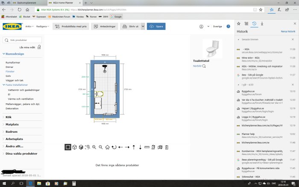Switch to the Badrumsplanerare browser tab
Image resolution: width=299 pixels, height=187 pixels.
[26, 3]
